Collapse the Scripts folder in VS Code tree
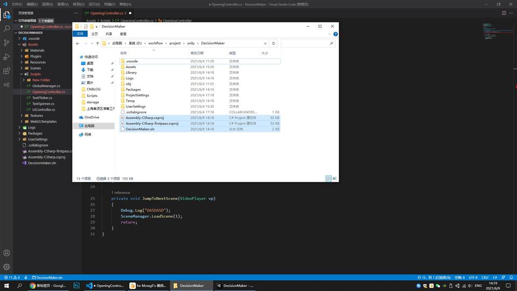Viewport: 517px width, 291px height. pyautogui.click(x=22, y=74)
